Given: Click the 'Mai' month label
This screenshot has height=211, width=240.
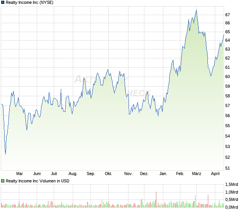Looking at the screenshot, I should (19, 174).
